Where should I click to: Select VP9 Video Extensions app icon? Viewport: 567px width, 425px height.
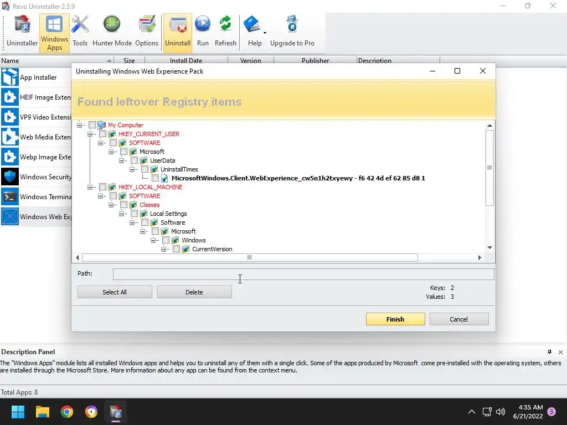click(x=9, y=117)
